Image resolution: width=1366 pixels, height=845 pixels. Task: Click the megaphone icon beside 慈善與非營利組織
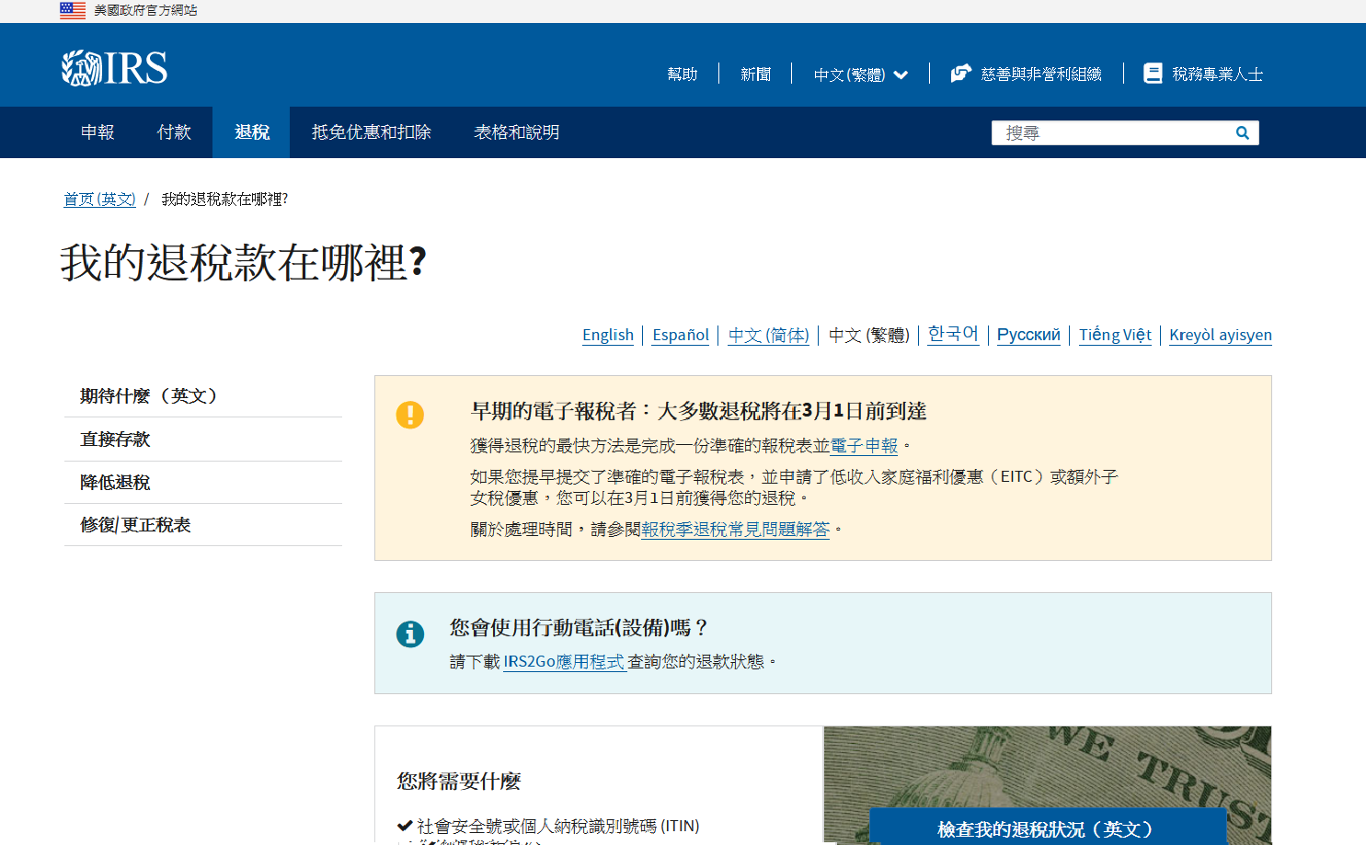coord(960,74)
